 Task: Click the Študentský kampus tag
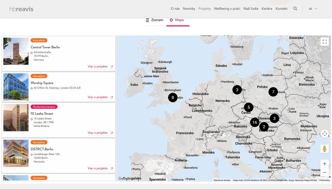click(44, 107)
